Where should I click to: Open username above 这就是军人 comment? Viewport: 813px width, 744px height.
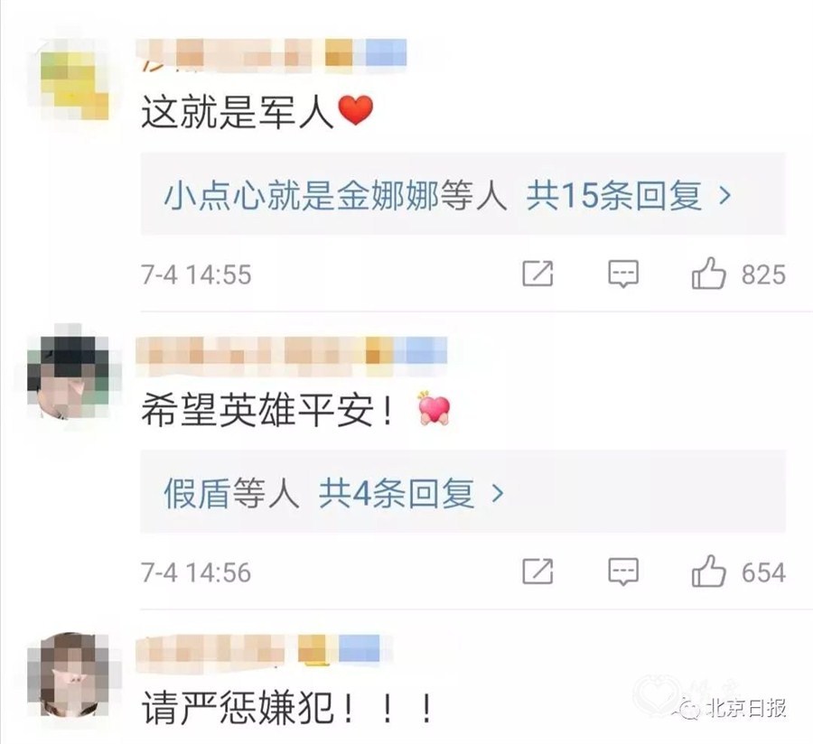pyautogui.click(x=271, y=54)
